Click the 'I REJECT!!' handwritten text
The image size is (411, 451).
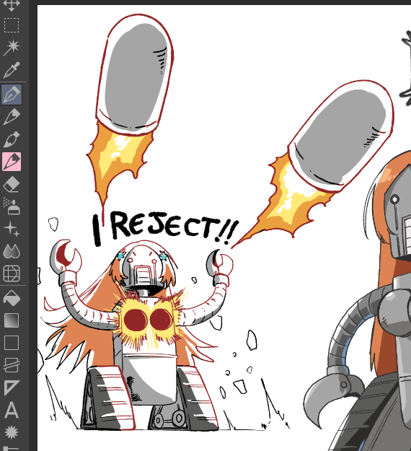tap(165, 229)
